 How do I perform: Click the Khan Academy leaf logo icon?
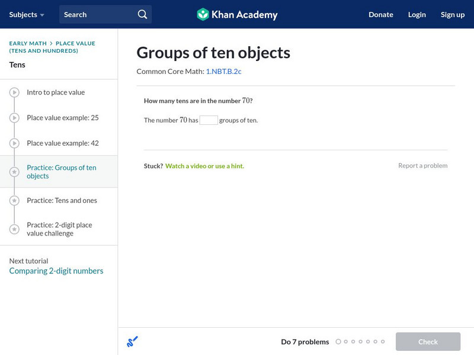[204, 14]
